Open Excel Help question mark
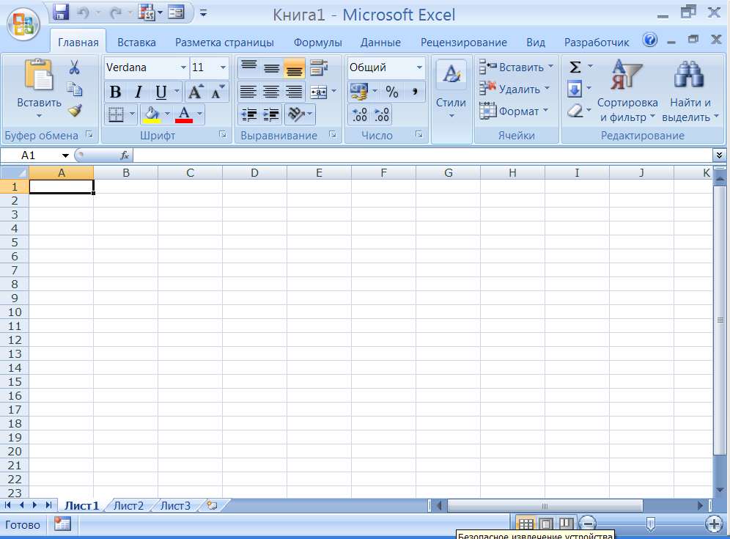This screenshot has width=730, height=539. click(x=650, y=40)
